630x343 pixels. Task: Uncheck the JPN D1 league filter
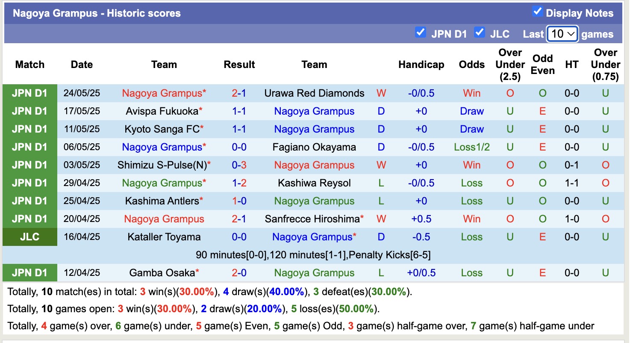[x=421, y=33]
